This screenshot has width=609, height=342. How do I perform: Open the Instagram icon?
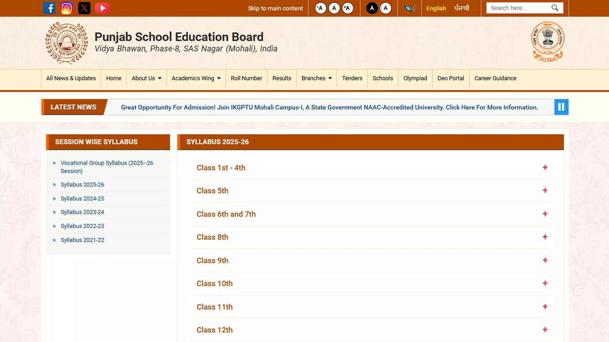point(67,8)
